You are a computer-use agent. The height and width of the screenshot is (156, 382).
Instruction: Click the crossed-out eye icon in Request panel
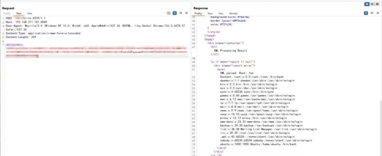pos(169,13)
